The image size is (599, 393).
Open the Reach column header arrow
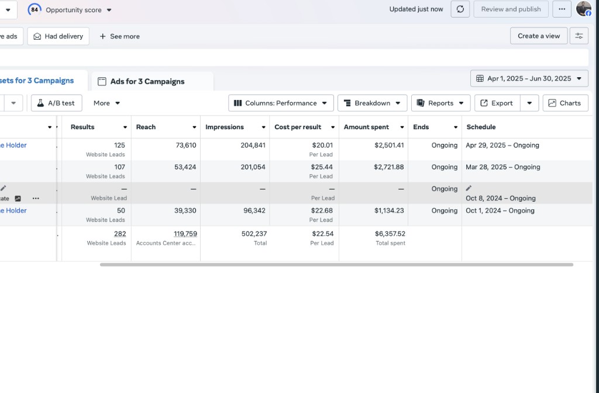[194, 127]
